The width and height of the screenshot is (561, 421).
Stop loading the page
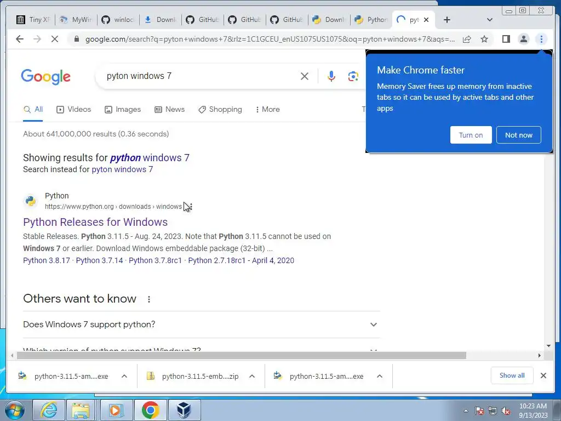(54, 39)
